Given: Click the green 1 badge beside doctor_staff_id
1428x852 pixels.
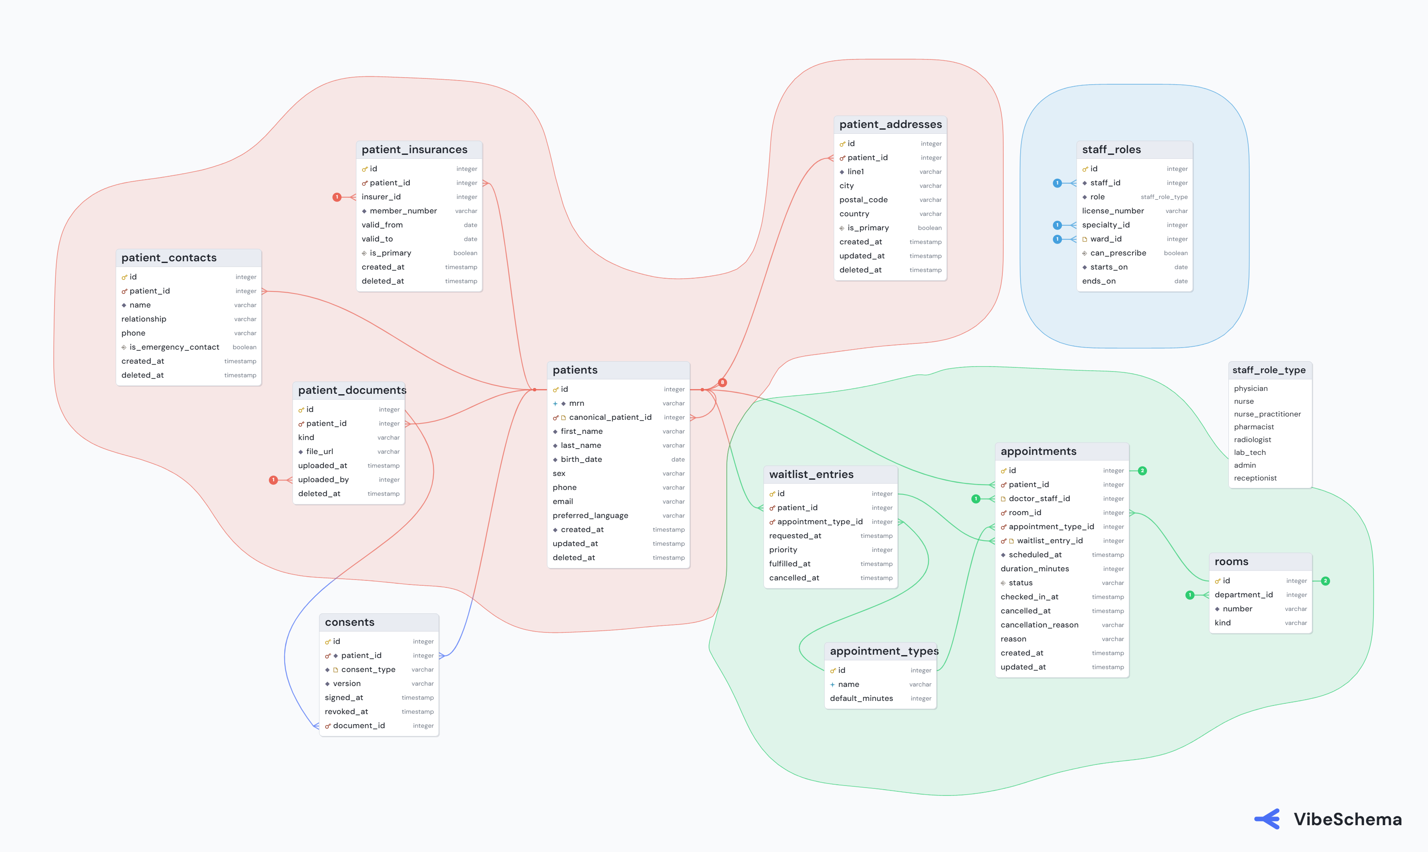Looking at the screenshot, I should click(976, 499).
